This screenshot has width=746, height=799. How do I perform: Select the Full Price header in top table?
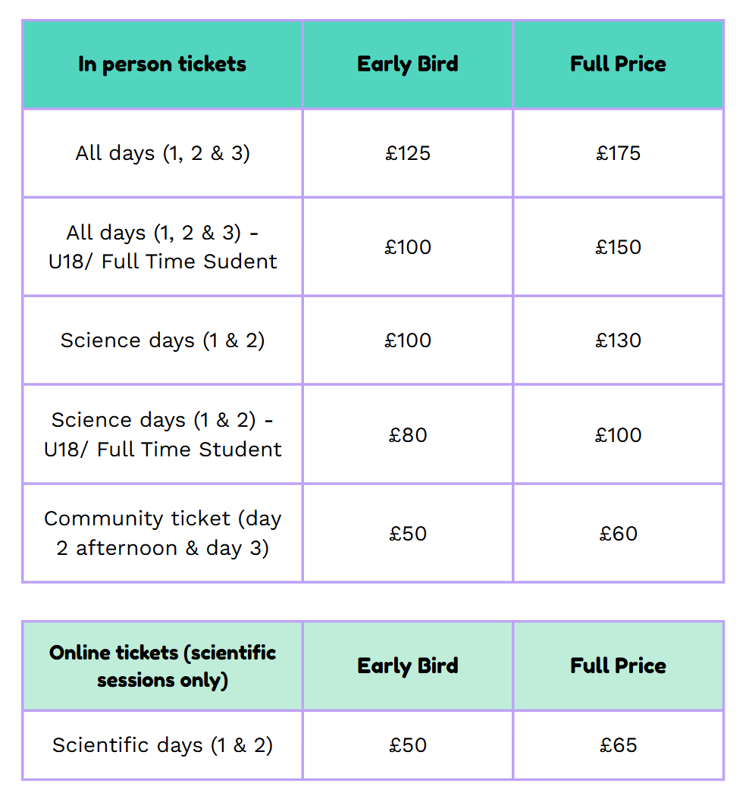pyautogui.click(x=618, y=64)
